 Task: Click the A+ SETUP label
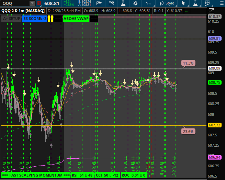(11, 19)
